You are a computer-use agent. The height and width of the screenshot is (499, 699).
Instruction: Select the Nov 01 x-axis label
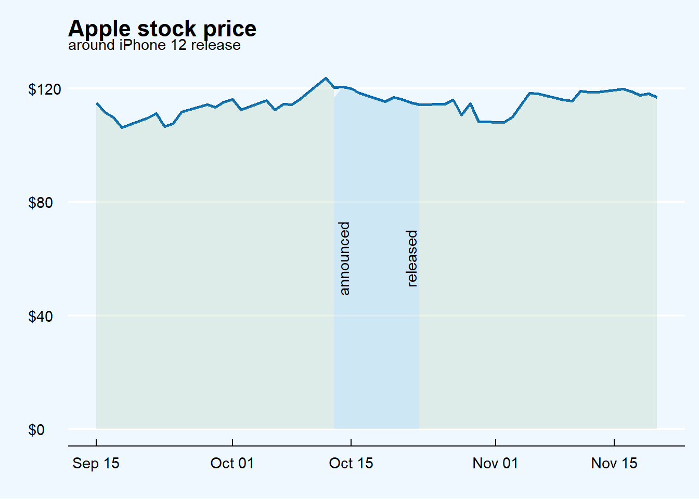[495, 463]
